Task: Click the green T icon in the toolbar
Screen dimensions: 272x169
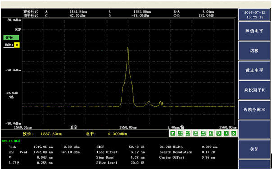Action: [173, 133]
